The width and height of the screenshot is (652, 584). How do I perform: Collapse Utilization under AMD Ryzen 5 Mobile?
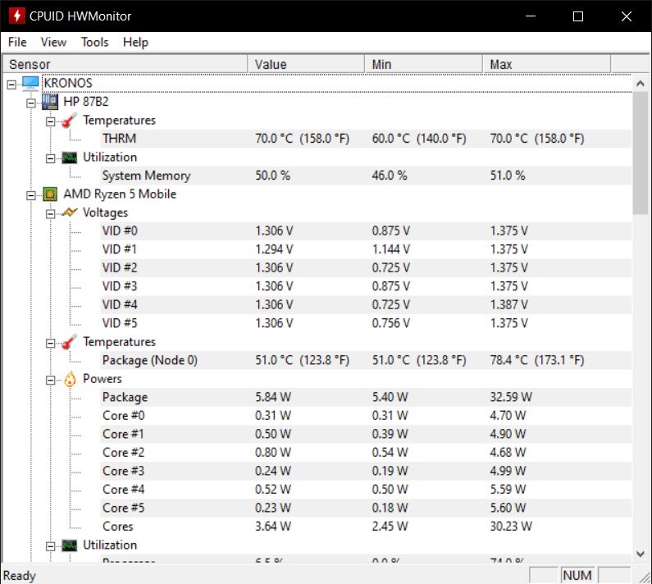coord(50,546)
